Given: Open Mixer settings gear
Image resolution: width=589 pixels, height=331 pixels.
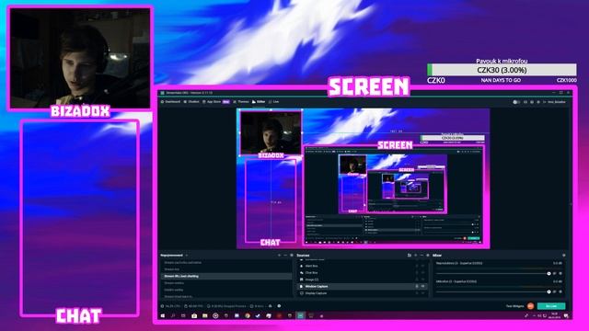Looking at the screenshot, I should click(564, 256).
